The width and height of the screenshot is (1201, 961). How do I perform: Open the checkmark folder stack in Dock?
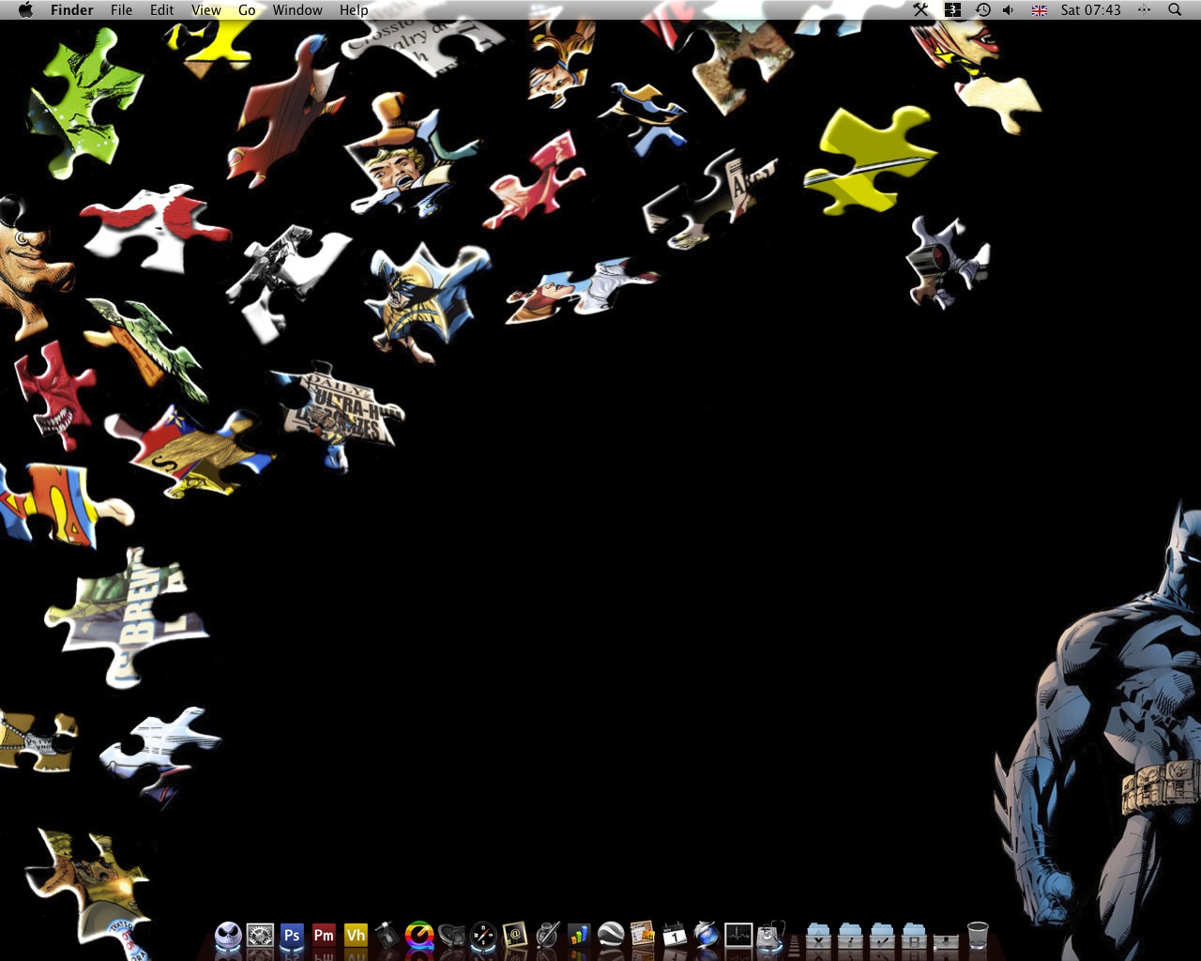882,936
